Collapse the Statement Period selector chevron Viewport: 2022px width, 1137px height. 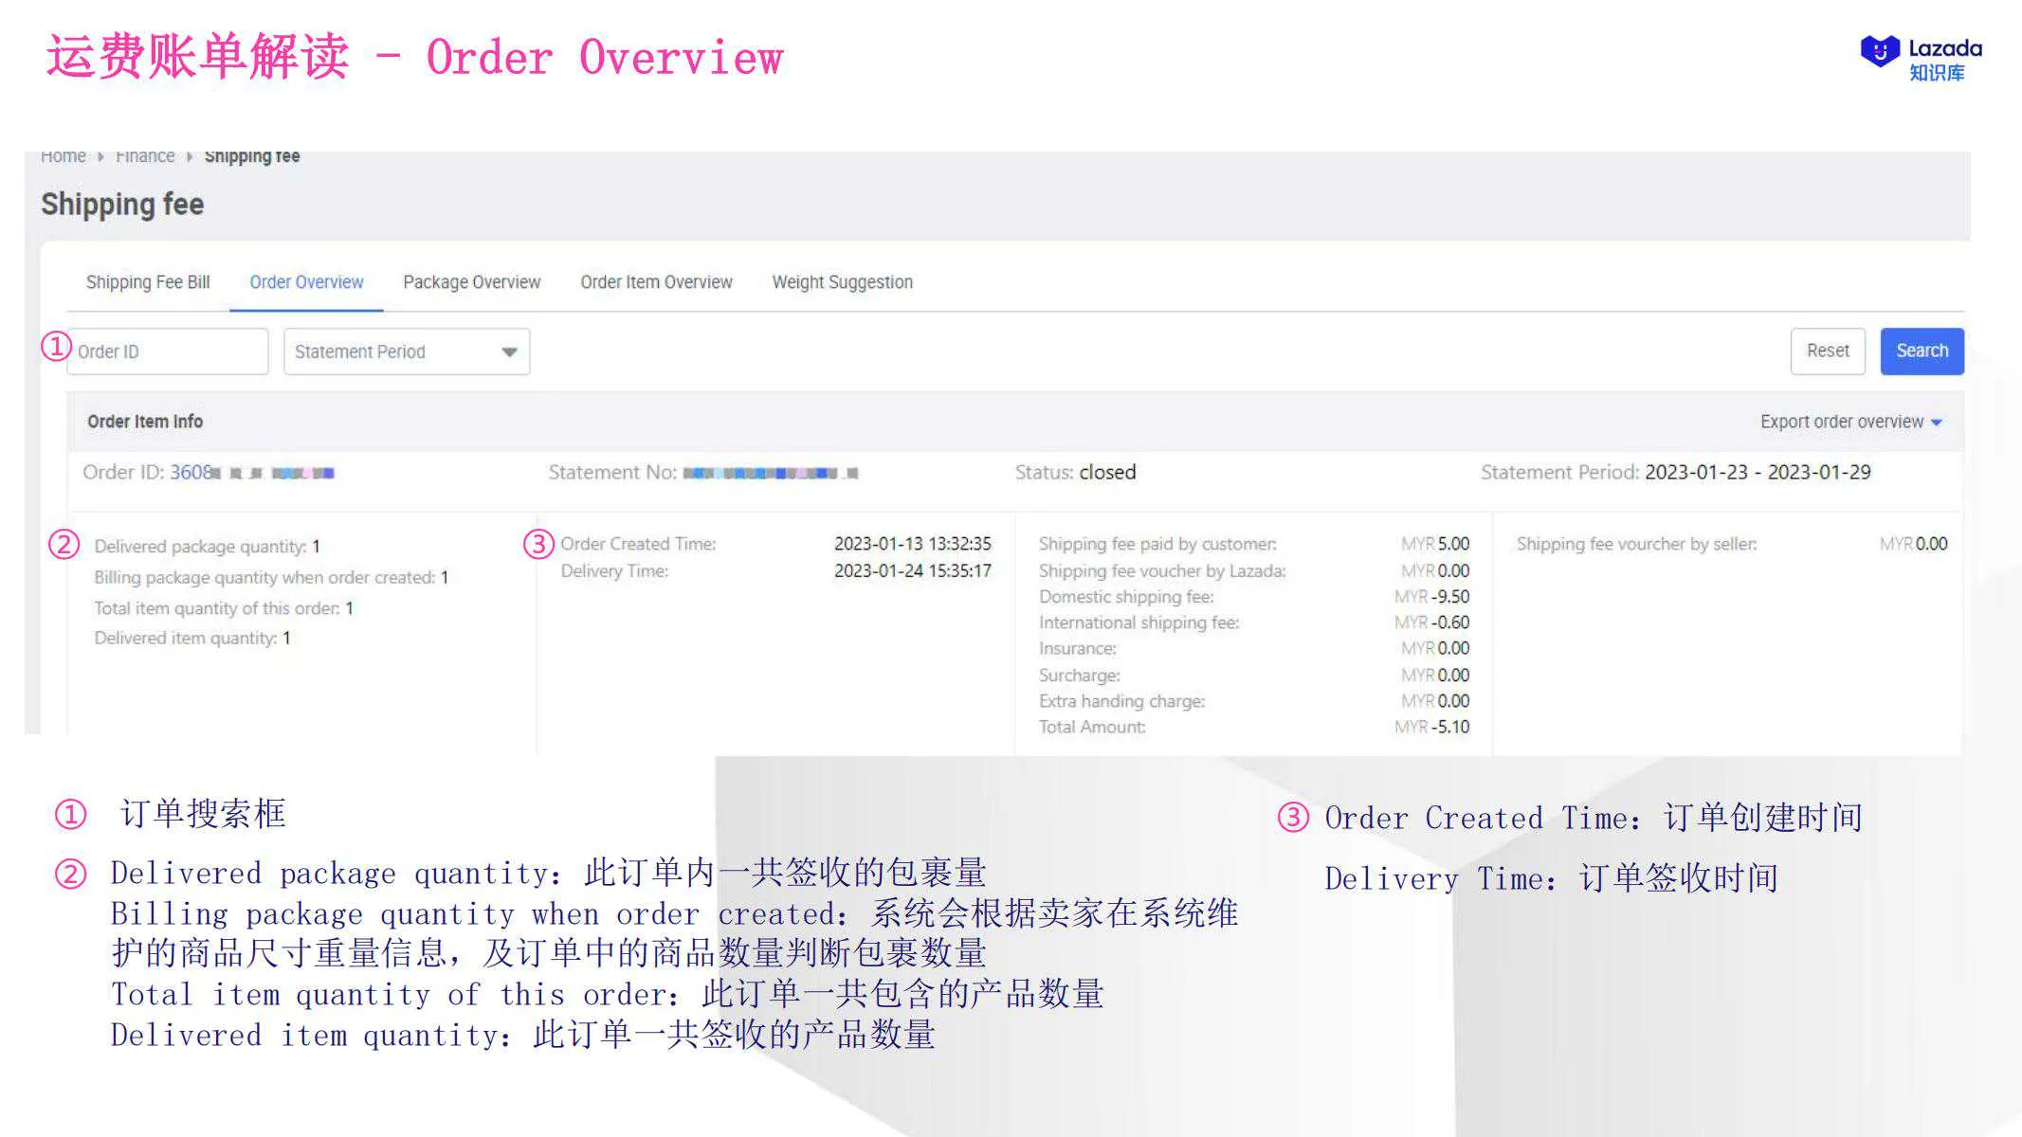point(508,351)
